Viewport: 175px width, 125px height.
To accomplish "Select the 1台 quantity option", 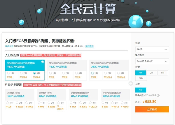I will 141,90.
